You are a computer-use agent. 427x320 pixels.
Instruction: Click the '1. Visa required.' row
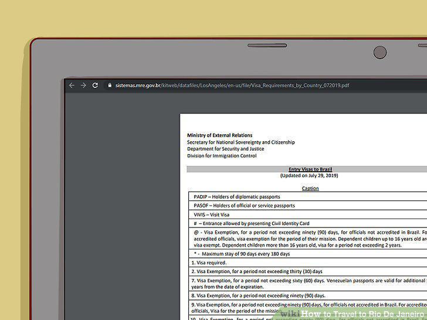click(x=308, y=263)
